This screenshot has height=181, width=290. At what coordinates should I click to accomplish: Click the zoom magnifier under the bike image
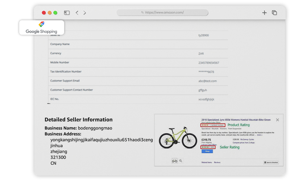[x=181, y=161]
